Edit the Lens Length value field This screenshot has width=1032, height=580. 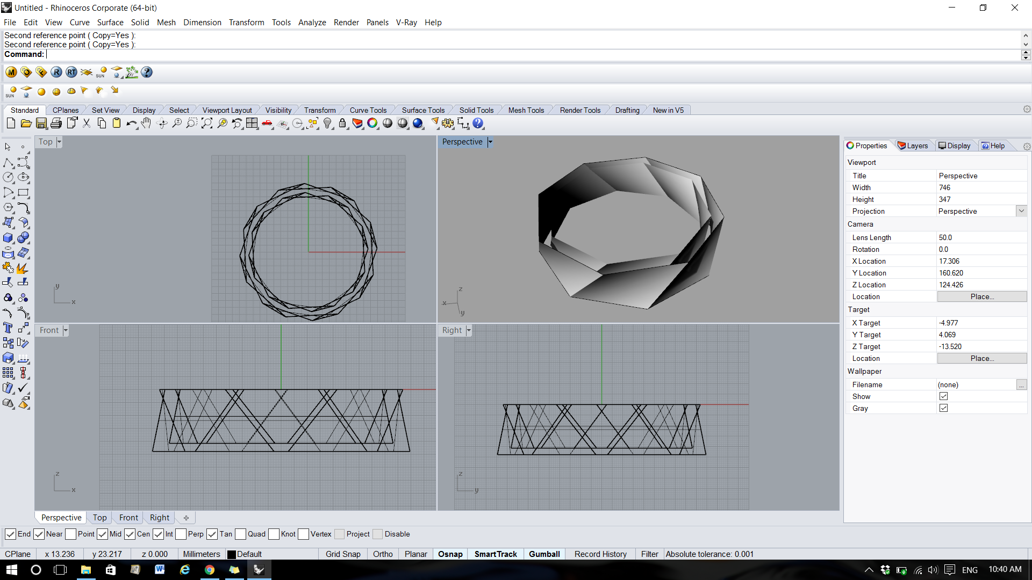pos(981,237)
